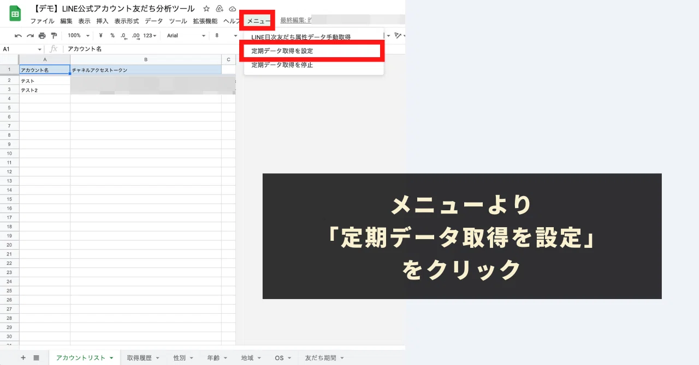Viewport: 699px width, 365px height.
Task: Undo the last action
Action: tap(18, 35)
